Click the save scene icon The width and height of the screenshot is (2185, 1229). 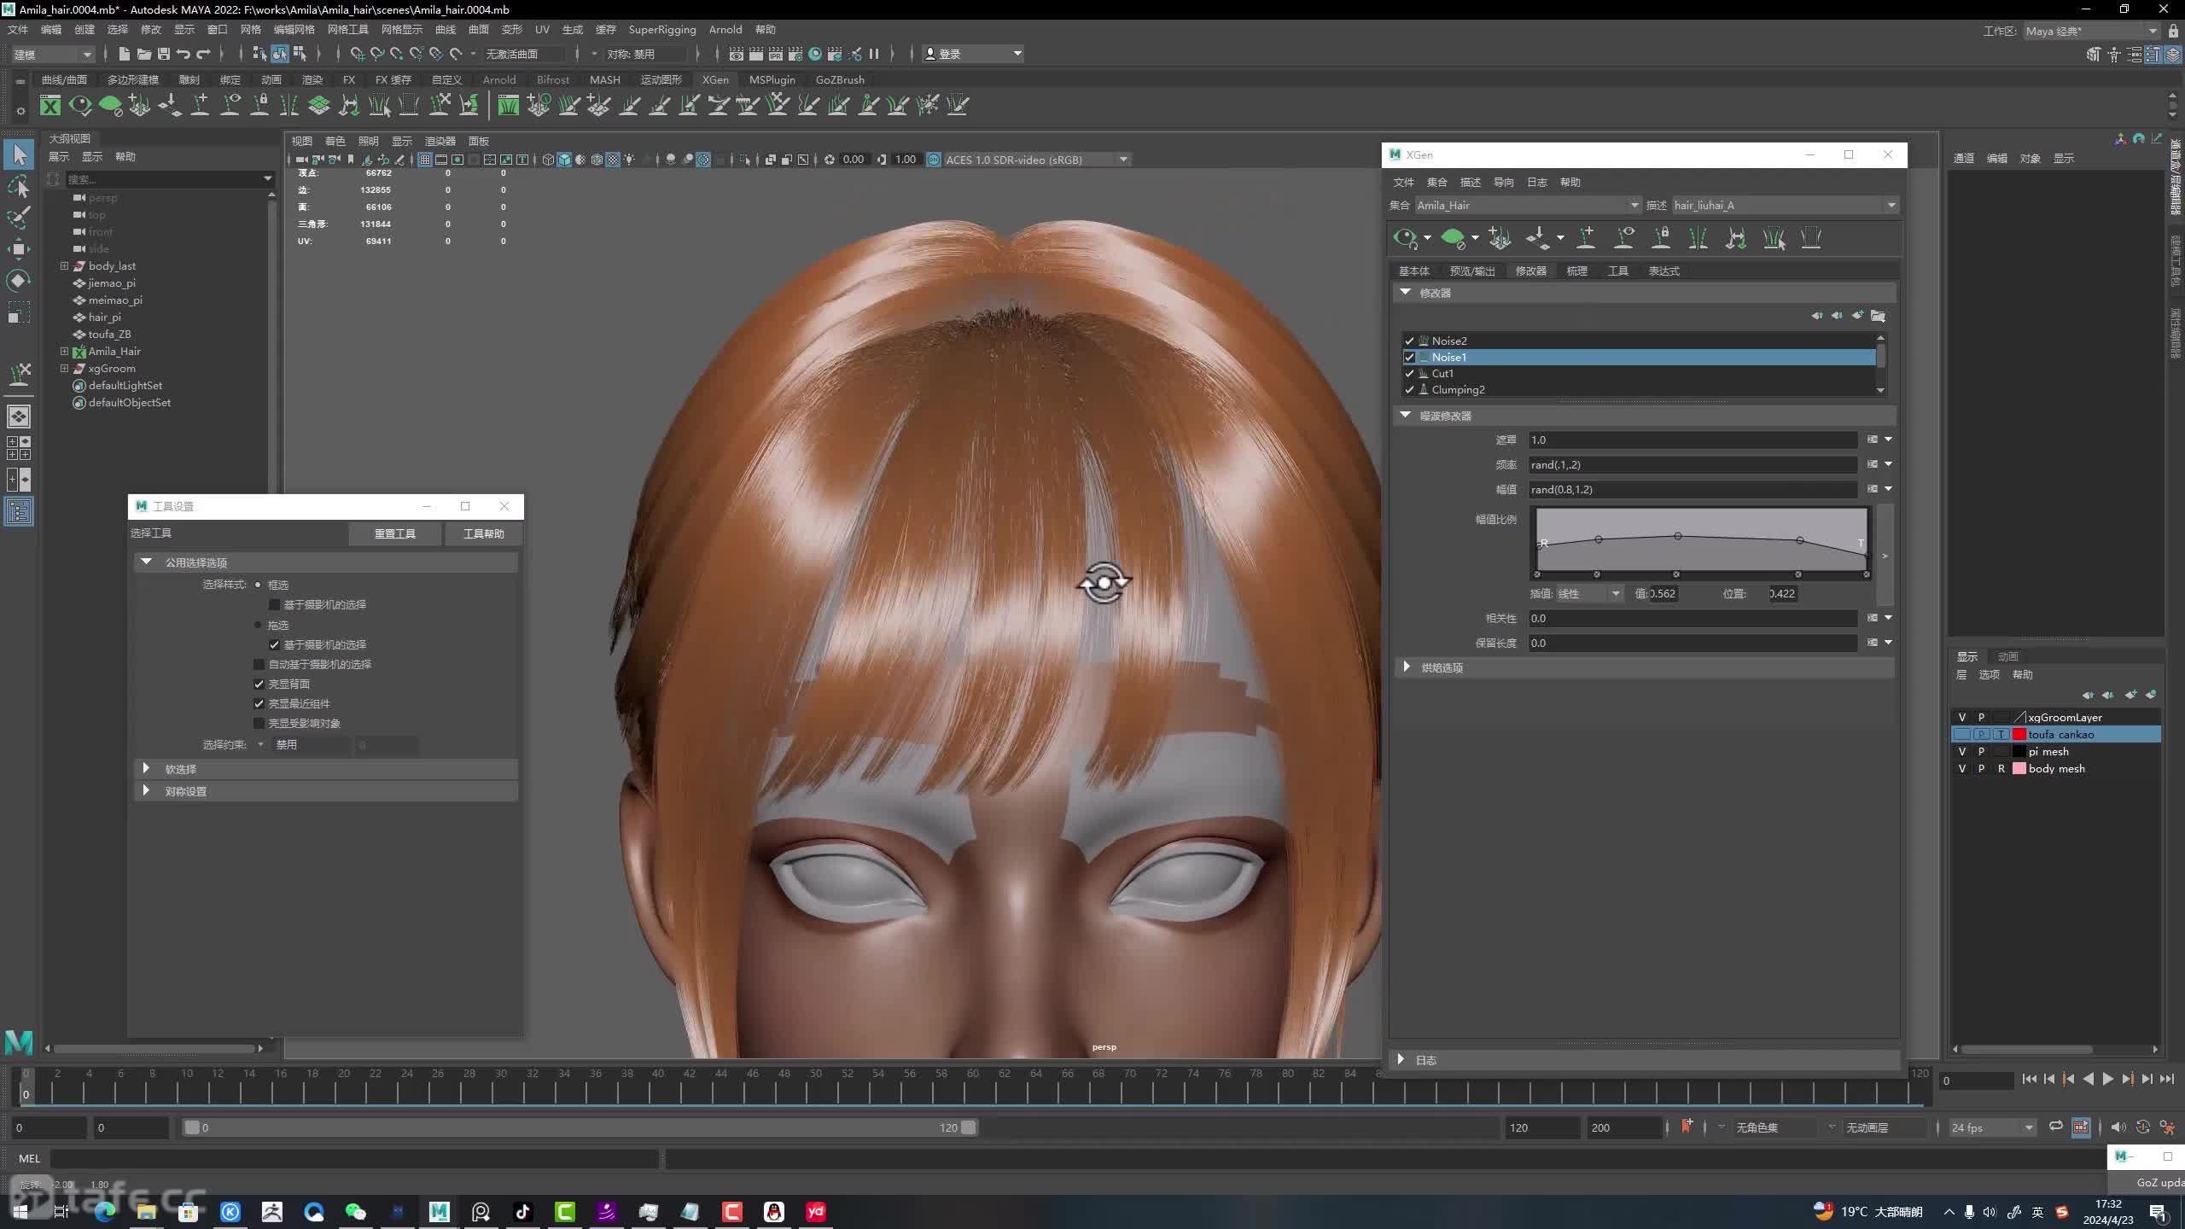(x=163, y=54)
